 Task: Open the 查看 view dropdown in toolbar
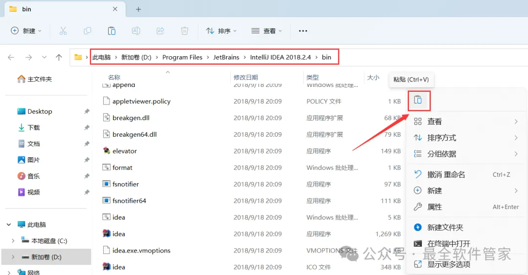pyautogui.click(x=266, y=31)
